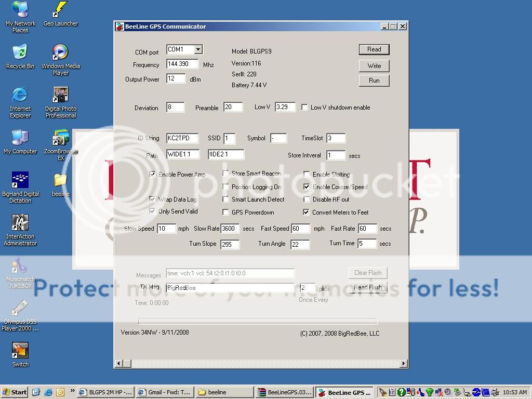This screenshot has height=399, width=532.
Task: Open the Start menu
Action: (15, 392)
